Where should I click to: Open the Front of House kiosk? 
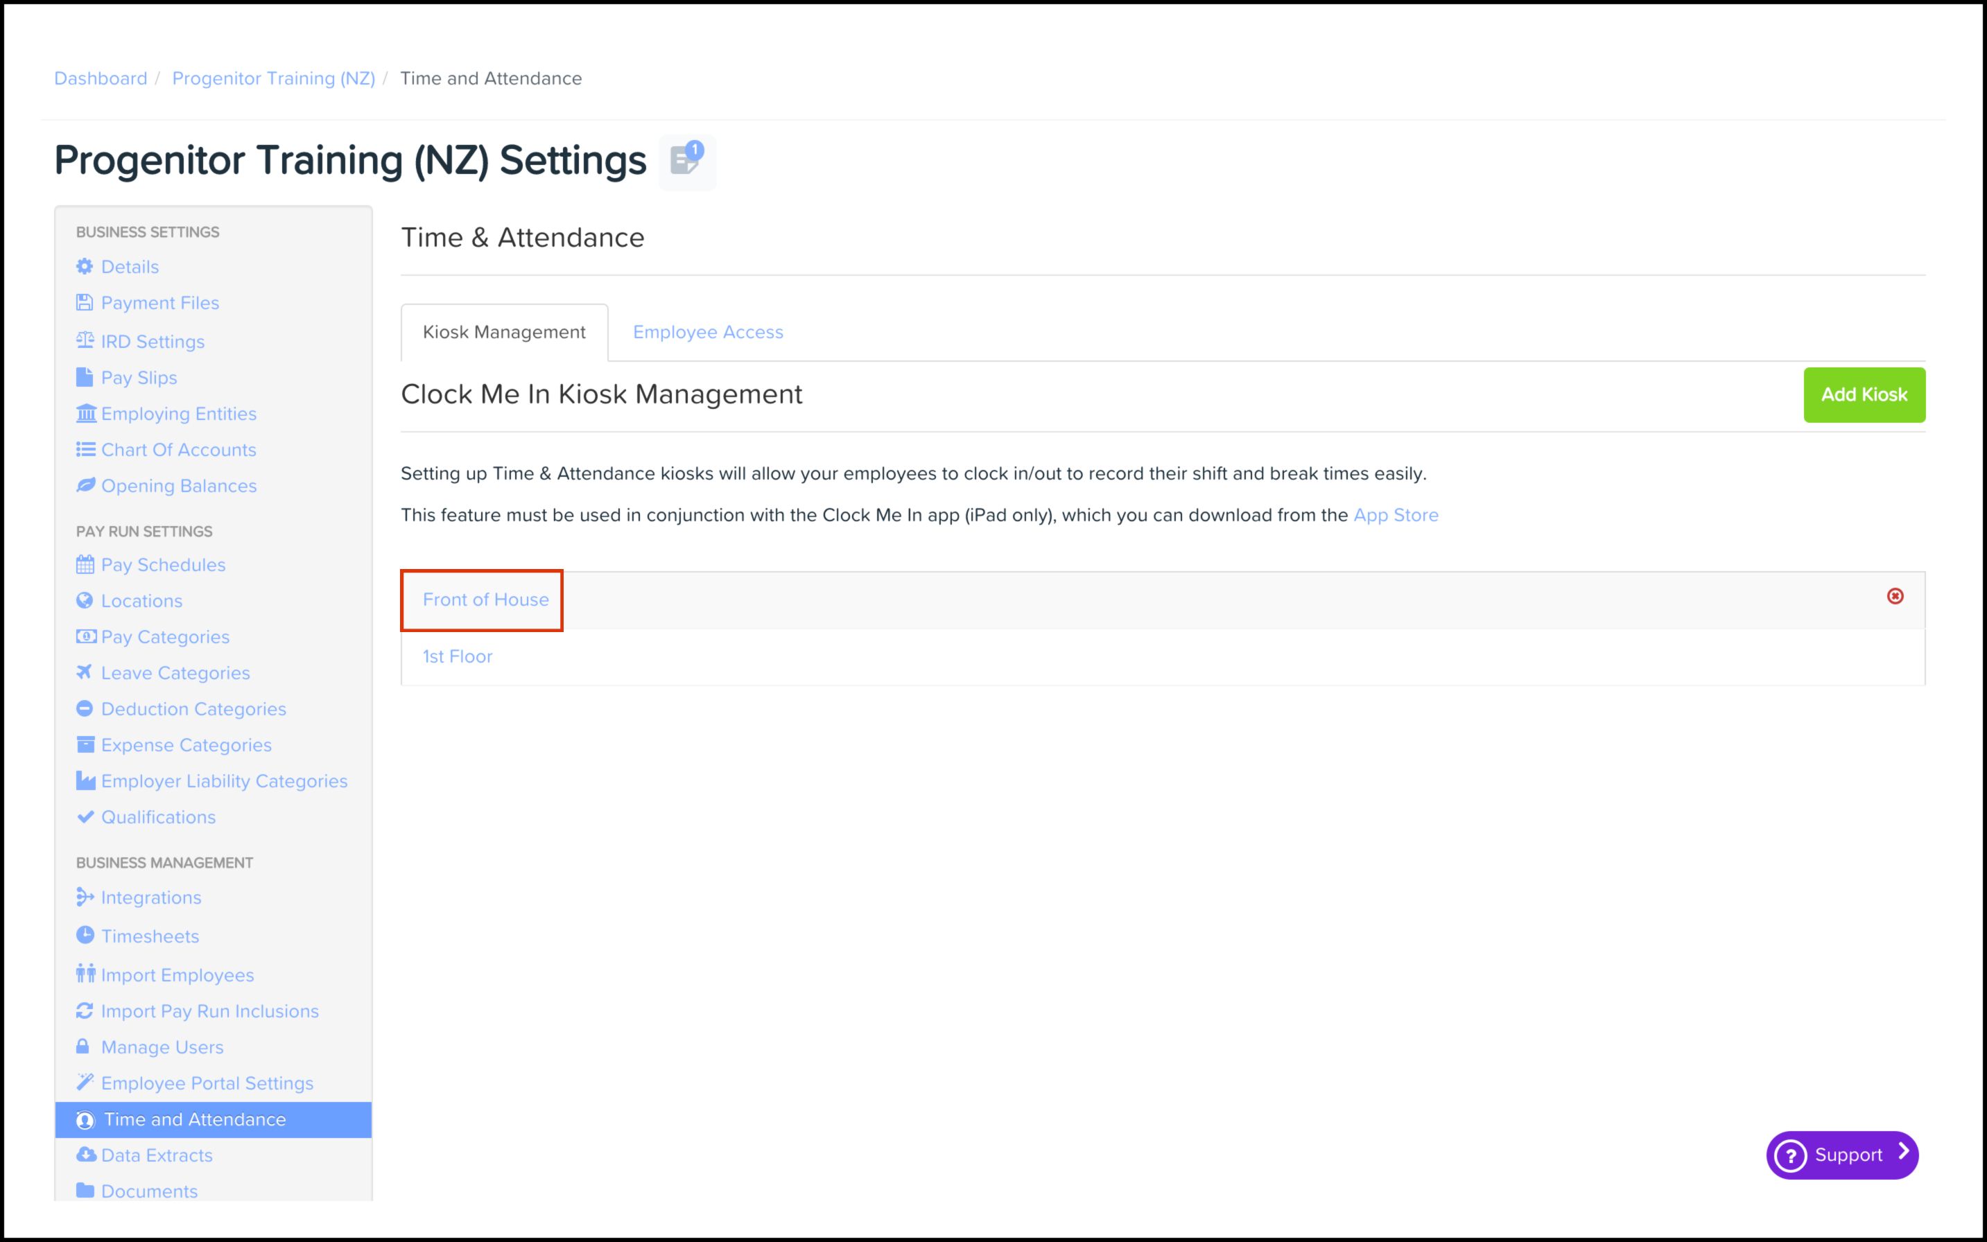tap(485, 600)
